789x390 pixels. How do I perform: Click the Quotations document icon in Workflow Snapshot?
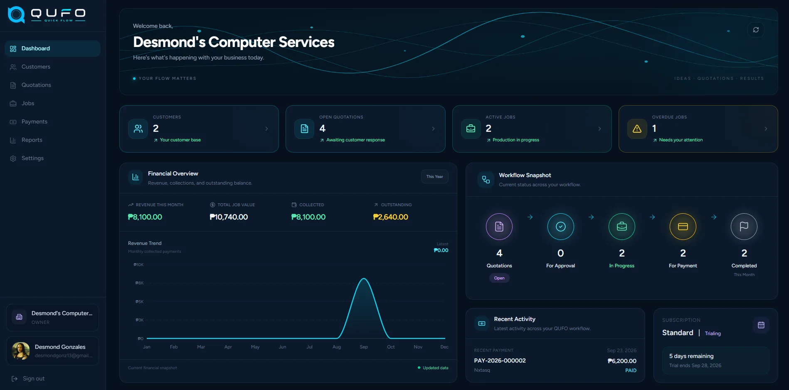[x=499, y=227]
